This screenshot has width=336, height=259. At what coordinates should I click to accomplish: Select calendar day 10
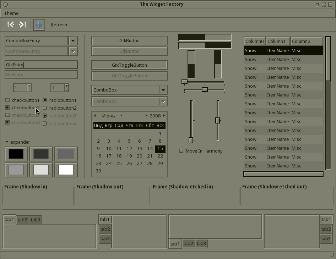(x=109, y=149)
